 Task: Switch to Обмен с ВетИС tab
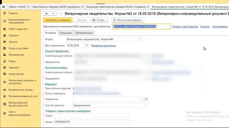18,7
